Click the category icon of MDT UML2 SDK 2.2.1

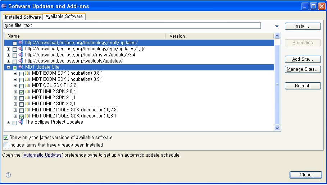tap(27, 103)
